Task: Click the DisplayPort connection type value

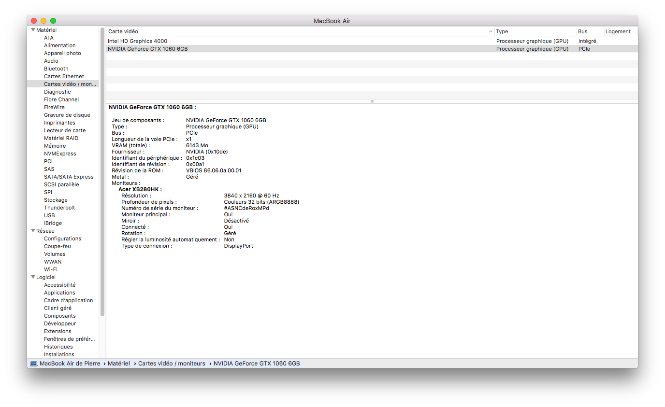Action: (x=238, y=246)
